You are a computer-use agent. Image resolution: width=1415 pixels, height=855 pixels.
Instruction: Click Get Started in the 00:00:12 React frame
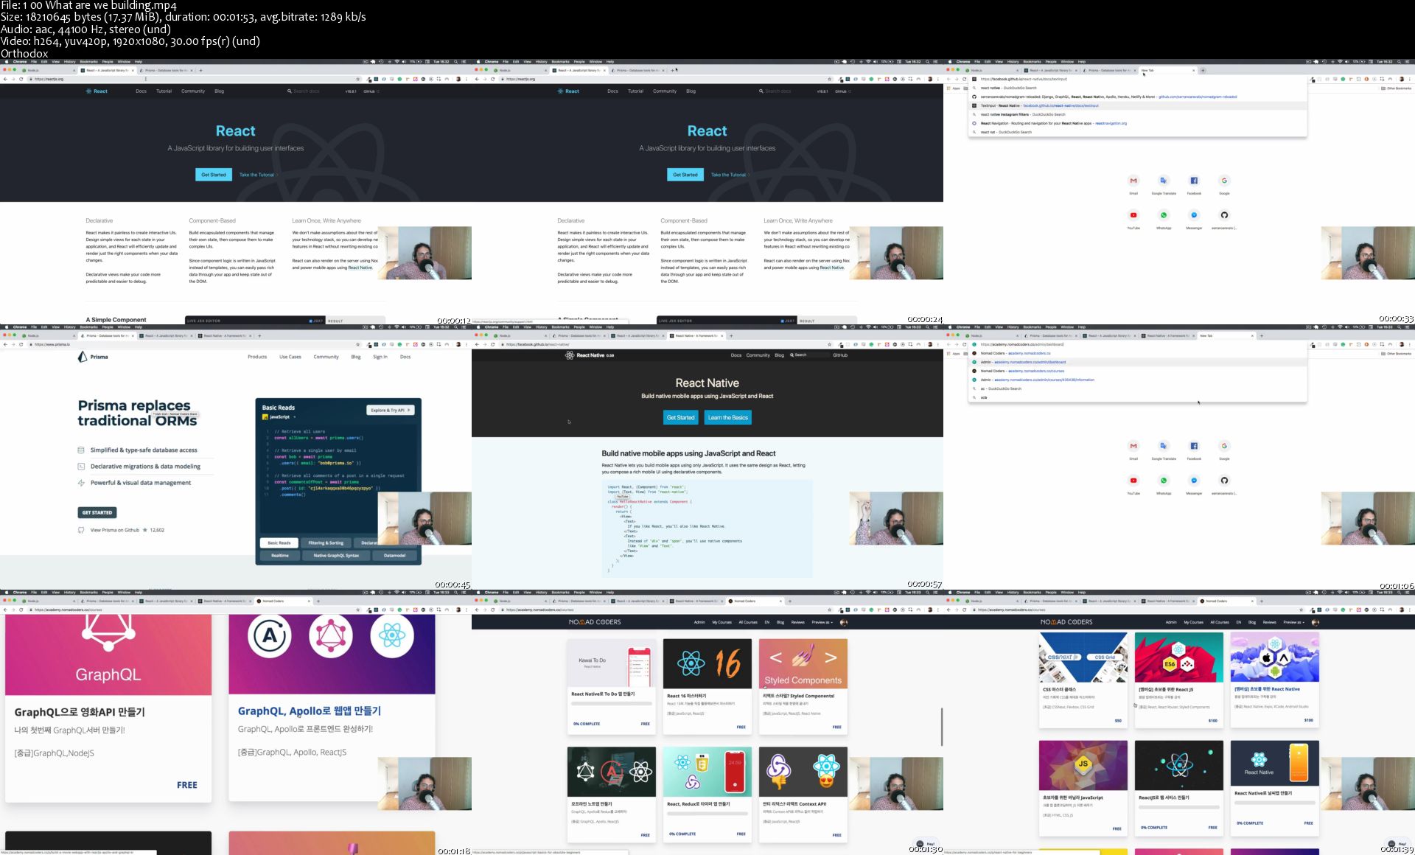tap(214, 175)
